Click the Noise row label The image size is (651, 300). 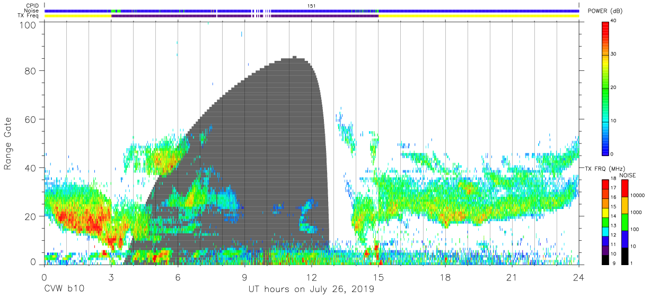[x=32, y=11]
